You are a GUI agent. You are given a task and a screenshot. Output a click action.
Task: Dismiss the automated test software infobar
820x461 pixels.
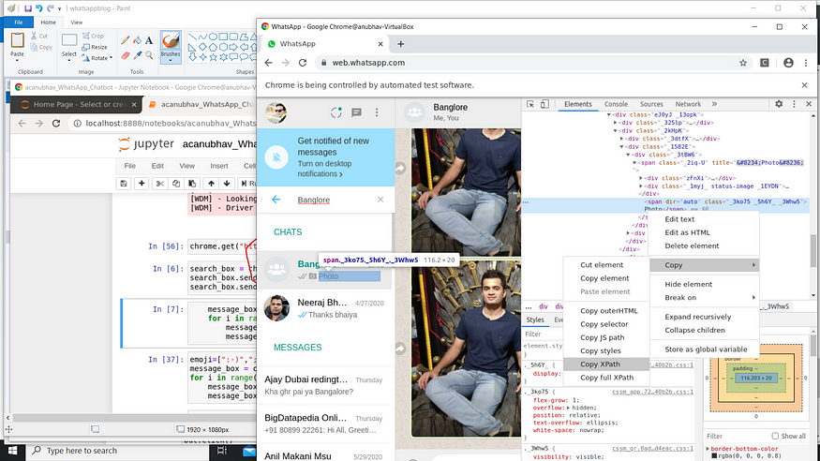tap(804, 84)
